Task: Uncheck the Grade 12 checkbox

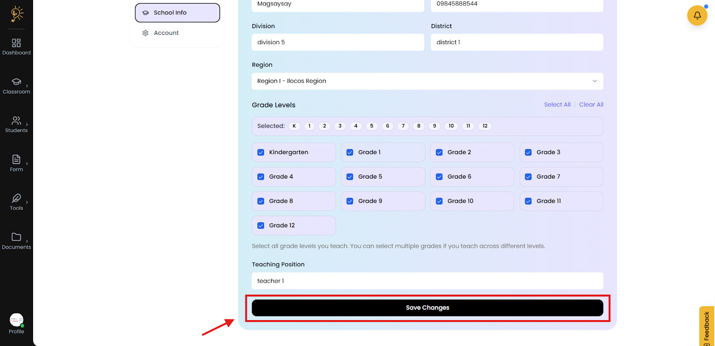Action: [261, 225]
